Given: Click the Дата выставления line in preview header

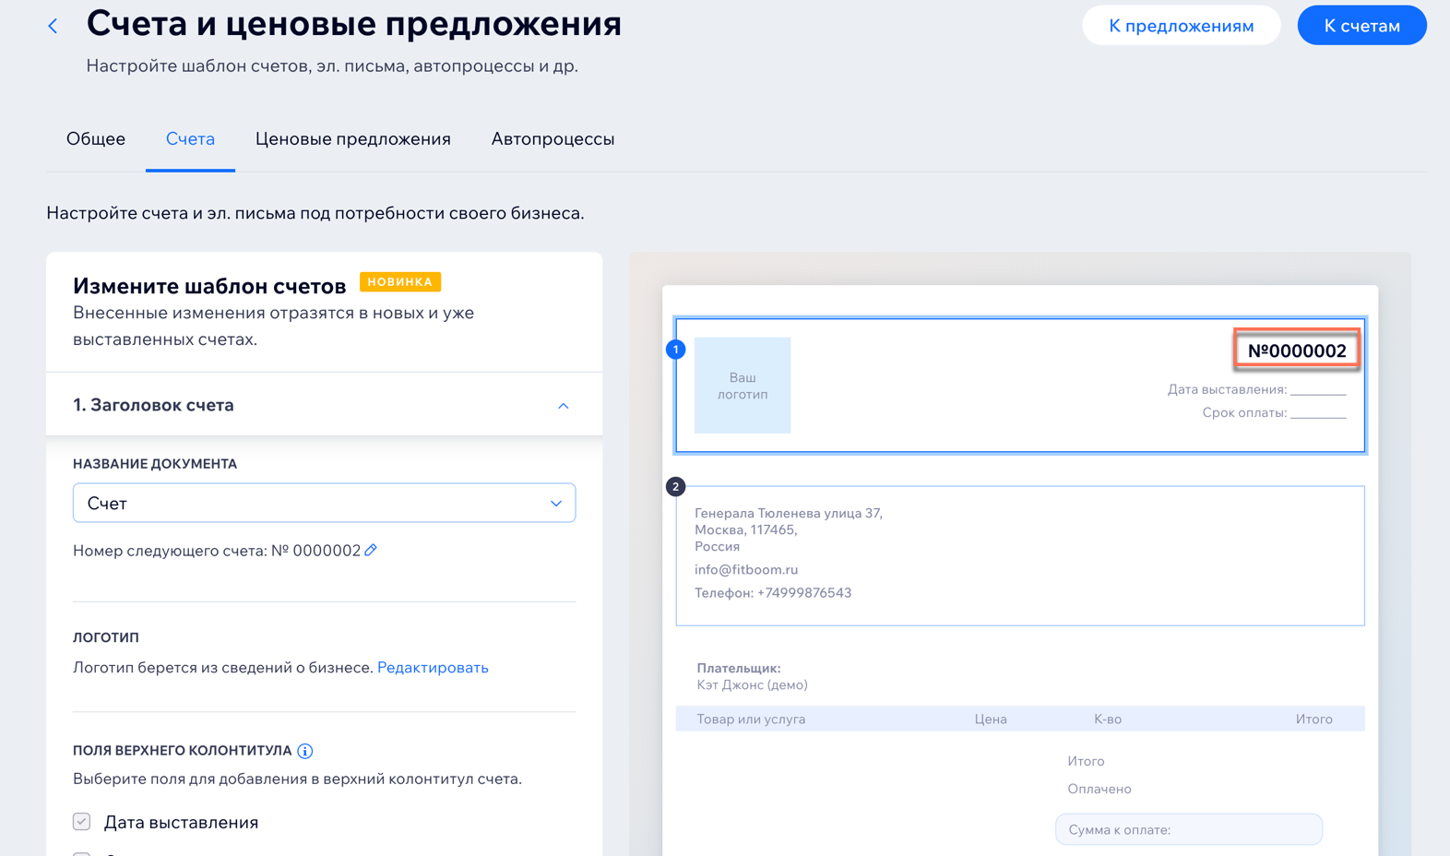Looking at the screenshot, I should [1257, 389].
